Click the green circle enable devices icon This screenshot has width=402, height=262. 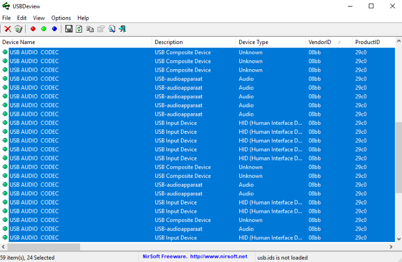44,29
